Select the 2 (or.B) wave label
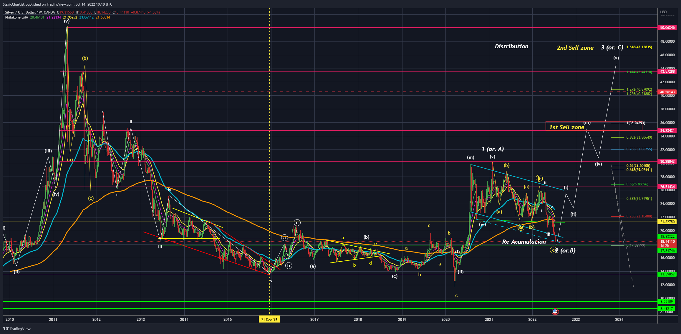 [x=565, y=251]
